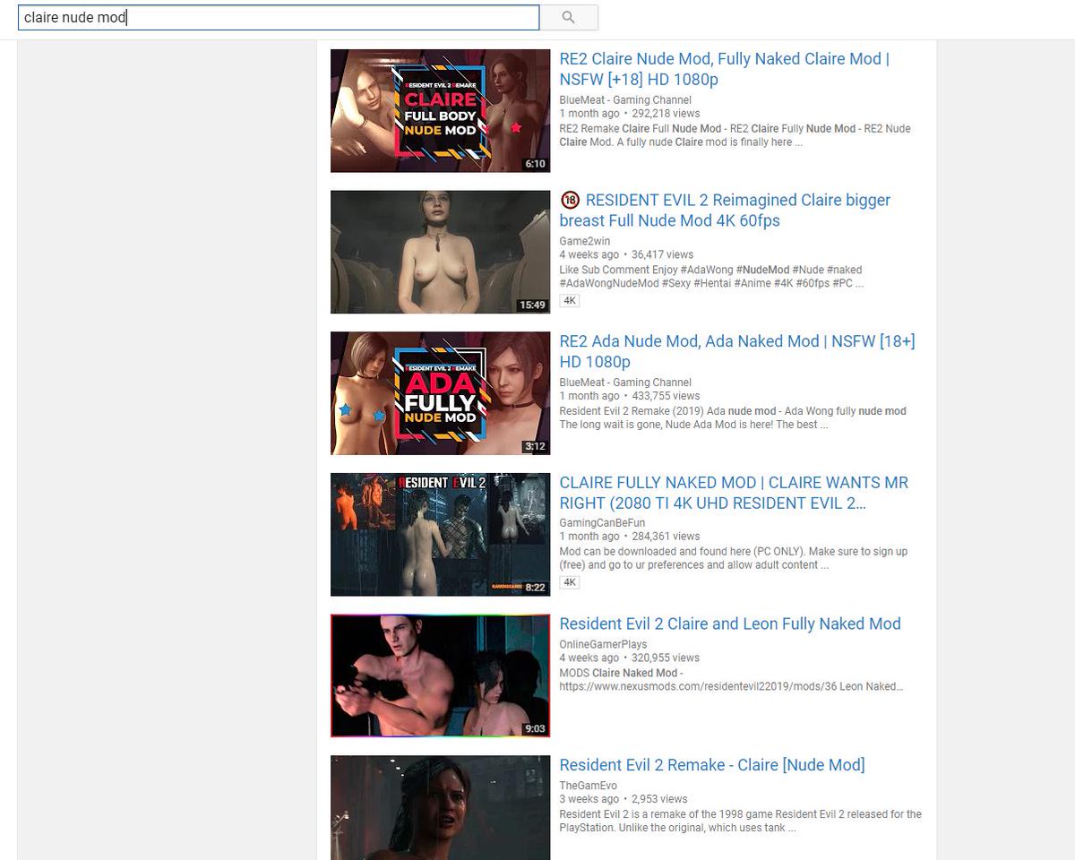Click the nexusmods.com URL in the description

click(731, 687)
